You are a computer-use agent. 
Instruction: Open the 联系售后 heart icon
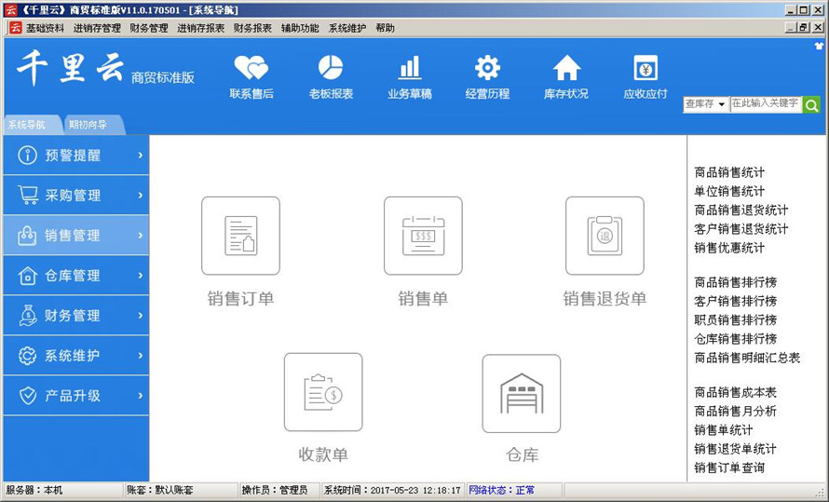pyautogui.click(x=251, y=69)
